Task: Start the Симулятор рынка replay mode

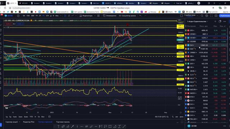Action: [127, 16]
